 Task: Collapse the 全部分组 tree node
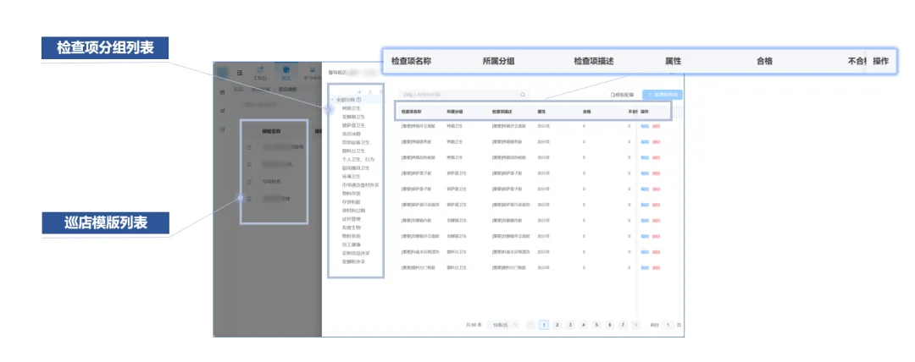pos(333,100)
